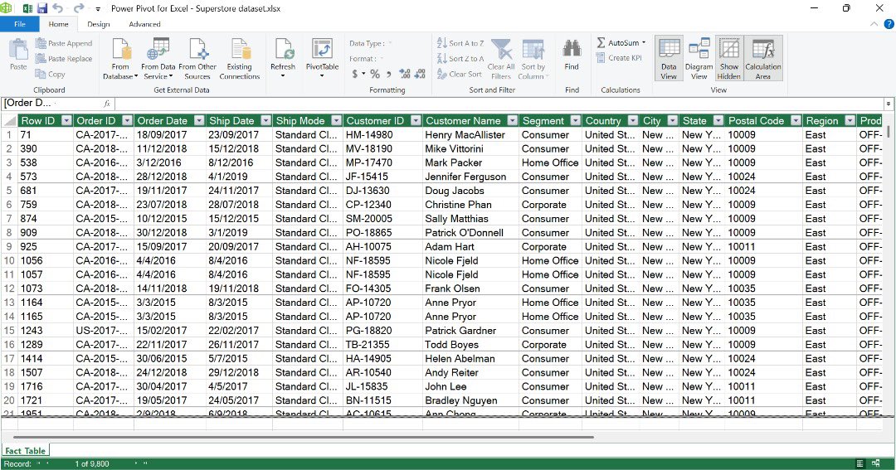Click the column name box
The image size is (896, 470).
(51, 104)
